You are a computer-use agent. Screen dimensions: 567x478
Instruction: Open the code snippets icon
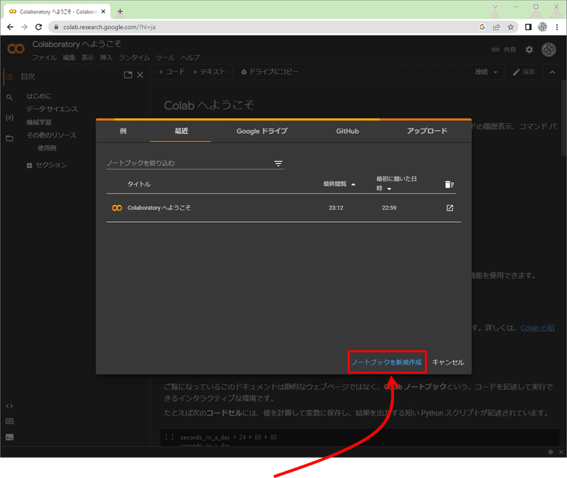pos(9,406)
